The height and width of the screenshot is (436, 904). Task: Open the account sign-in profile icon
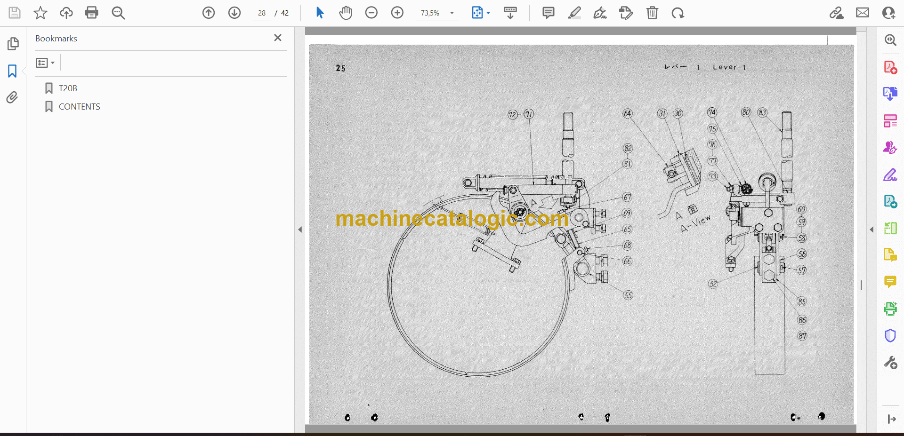point(888,13)
